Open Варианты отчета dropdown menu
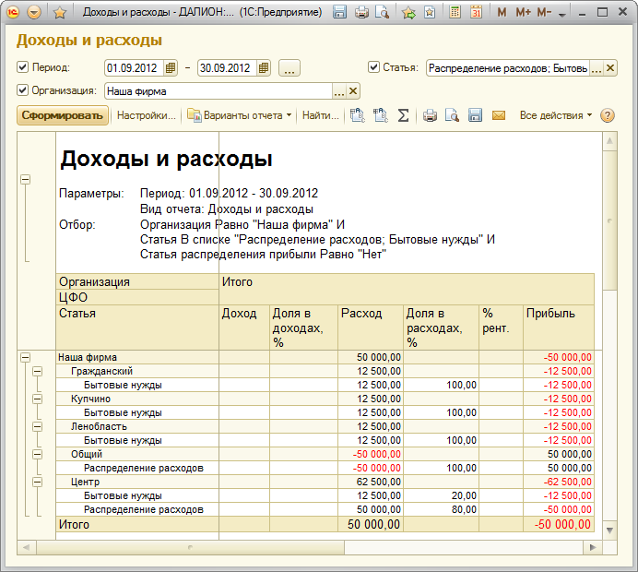 point(240,115)
